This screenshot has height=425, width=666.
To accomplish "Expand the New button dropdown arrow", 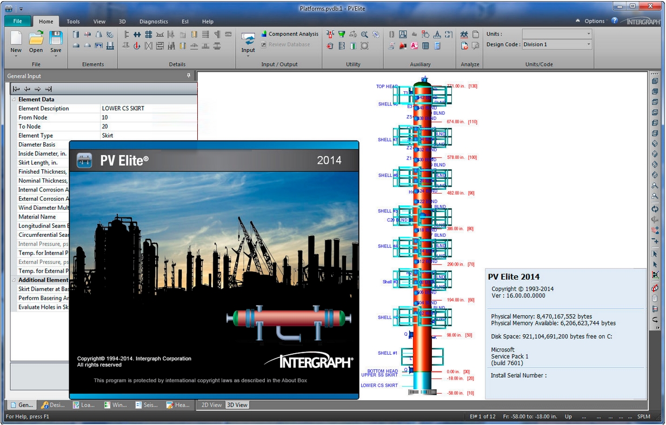I will [16, 56].
